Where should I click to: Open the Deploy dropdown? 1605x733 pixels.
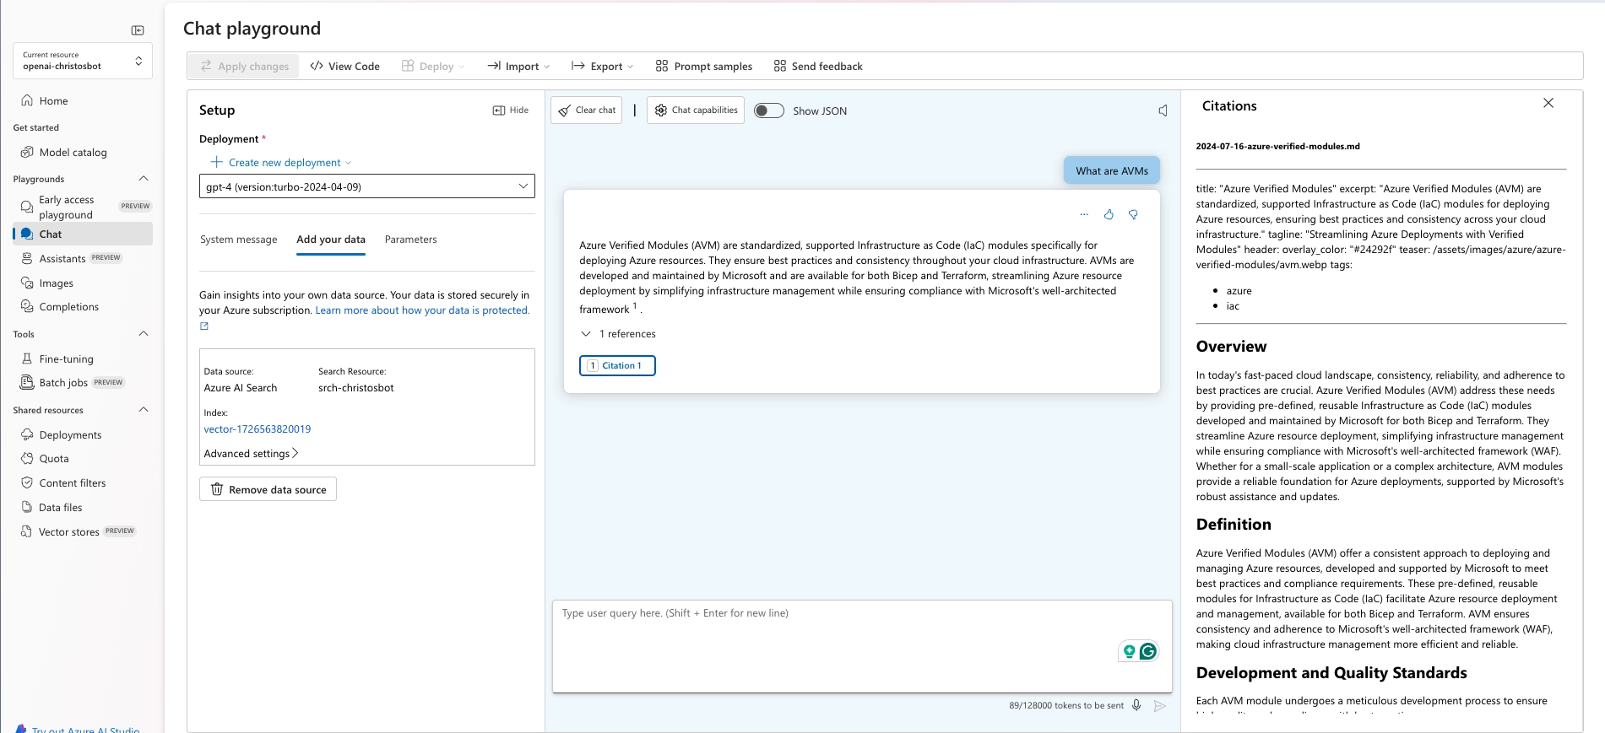(432, 66)
